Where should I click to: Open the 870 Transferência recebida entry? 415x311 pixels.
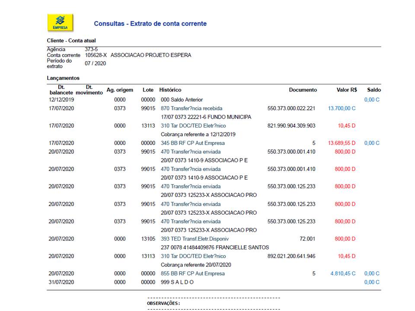tap(192, 108)
